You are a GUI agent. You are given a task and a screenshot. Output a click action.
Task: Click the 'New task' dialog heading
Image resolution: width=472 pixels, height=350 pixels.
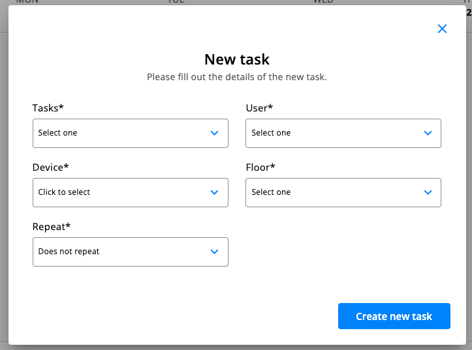pos(236,59)
